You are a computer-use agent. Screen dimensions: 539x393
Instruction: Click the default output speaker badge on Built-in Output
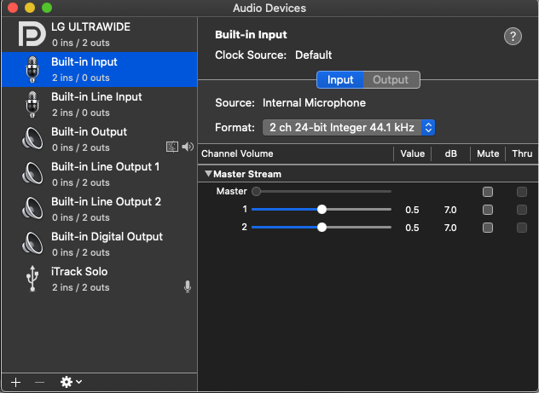tap(188, 147)
